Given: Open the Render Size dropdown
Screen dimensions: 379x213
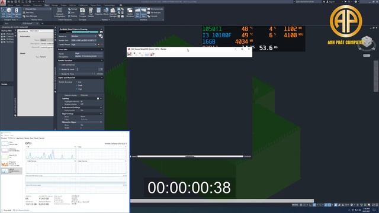Looking at the screenshot, I should [x=84, y=40].
